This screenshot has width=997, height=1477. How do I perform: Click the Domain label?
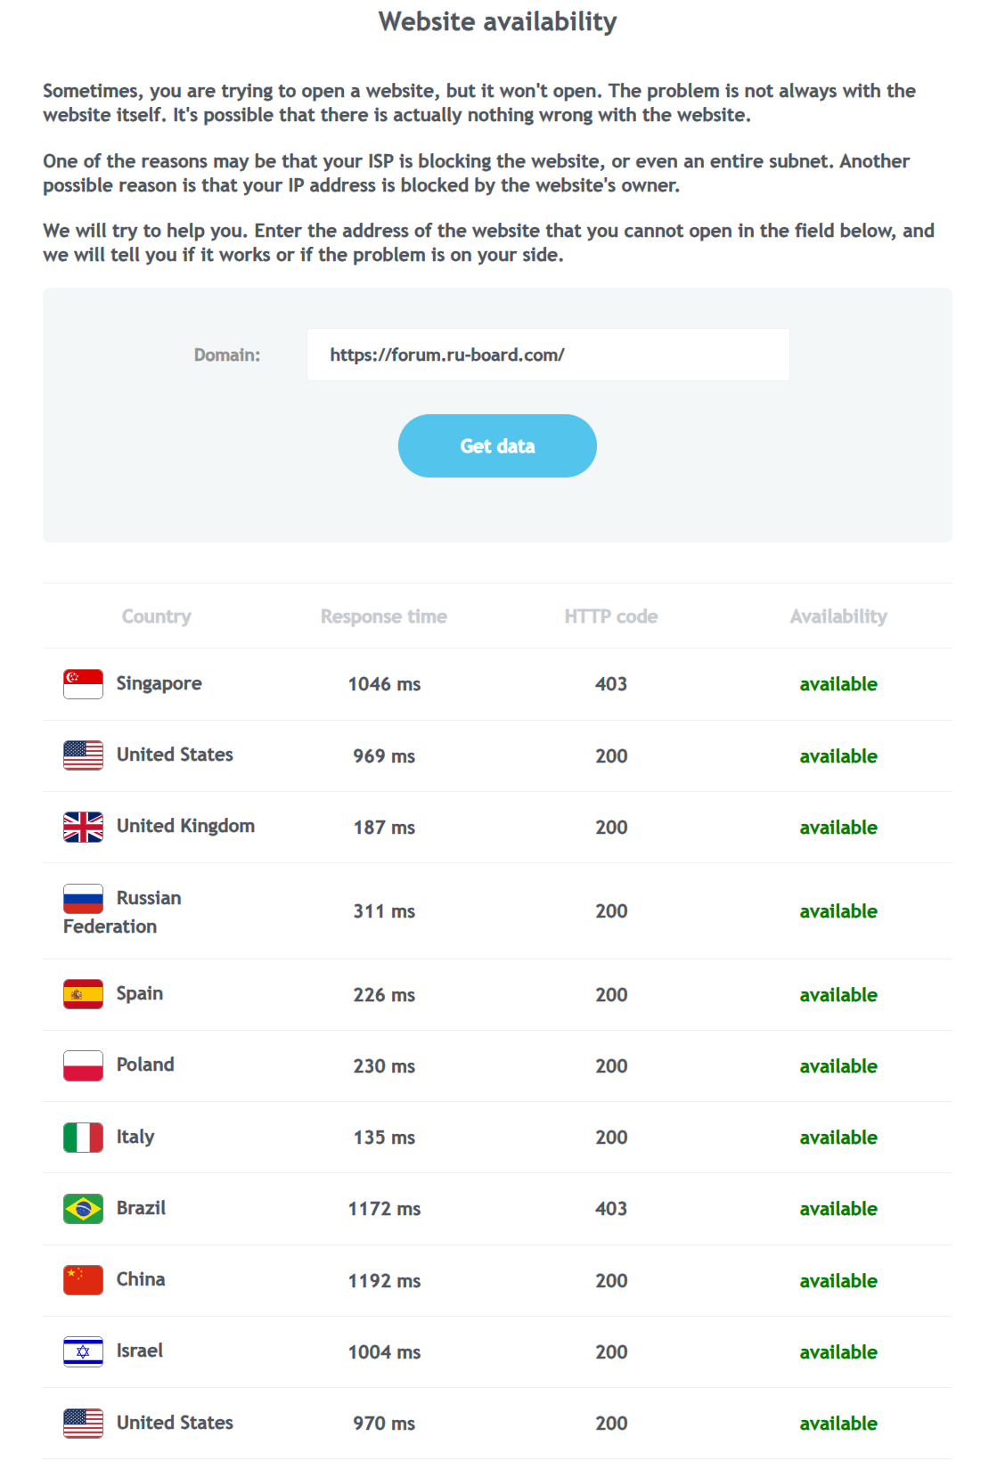227,355
